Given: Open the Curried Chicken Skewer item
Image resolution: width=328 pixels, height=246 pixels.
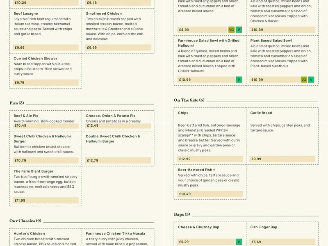Looking at the screenshot, I should pos(35,59).
